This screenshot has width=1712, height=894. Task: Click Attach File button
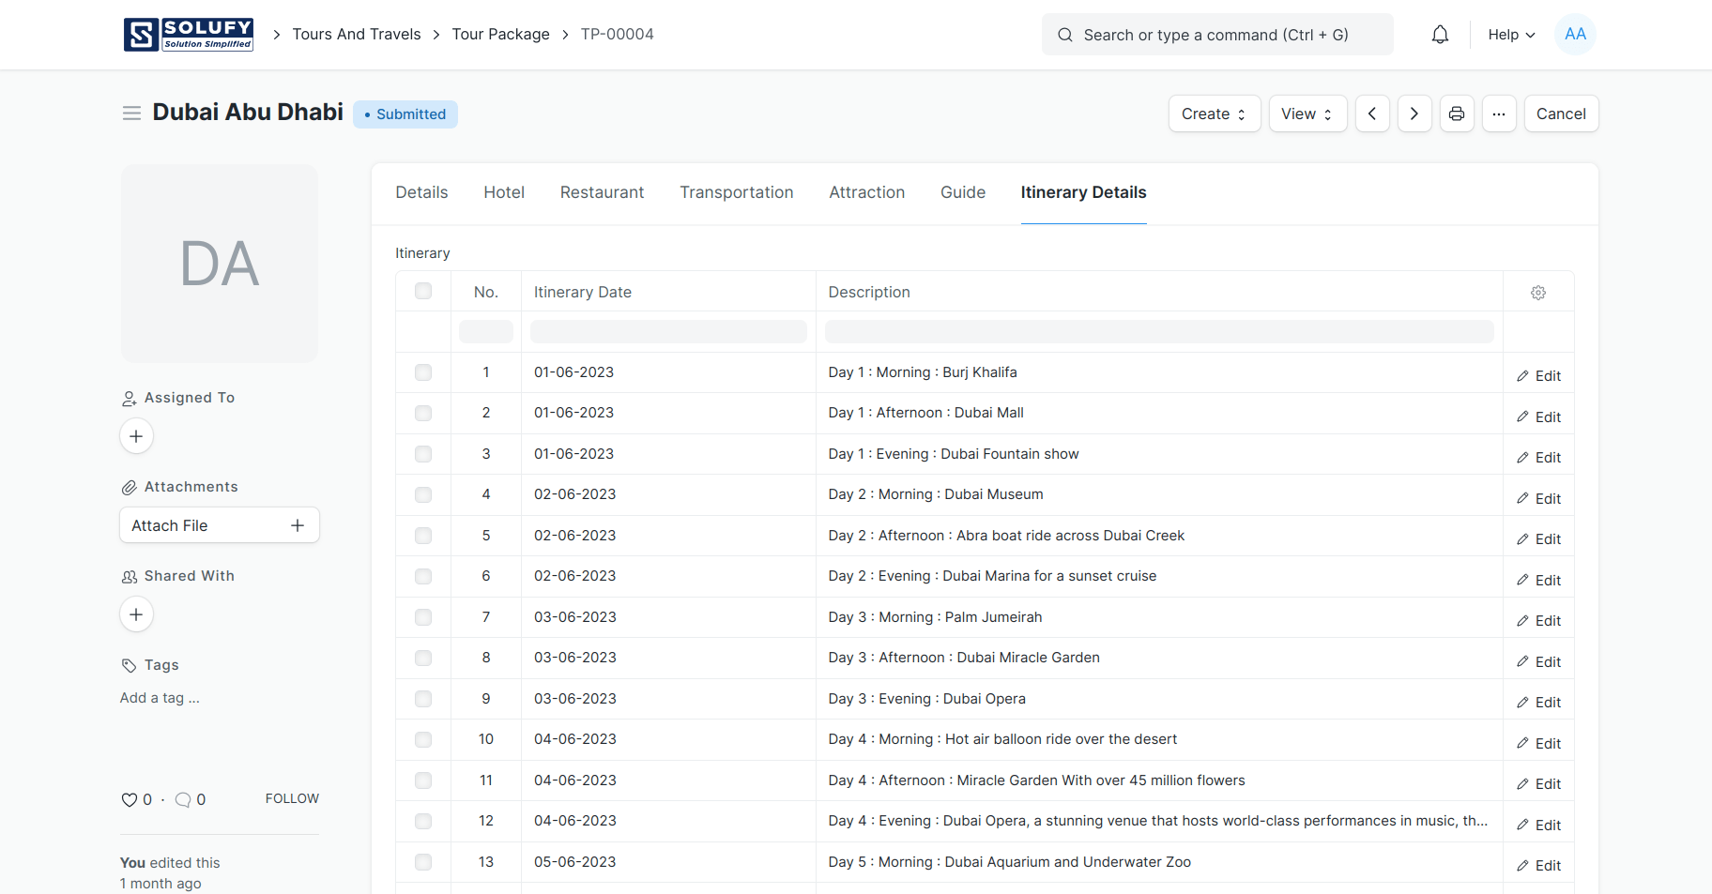point(220,525)
